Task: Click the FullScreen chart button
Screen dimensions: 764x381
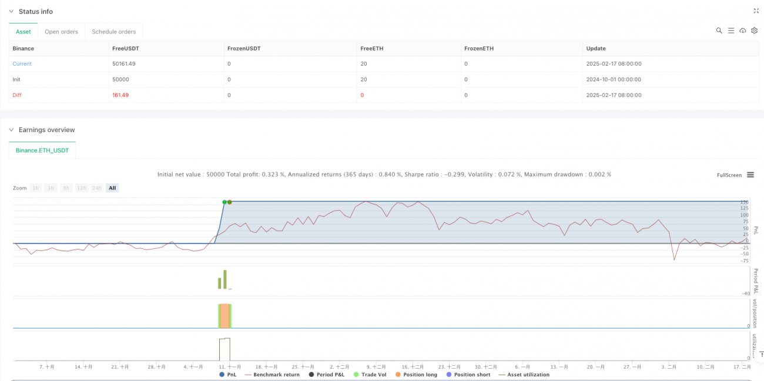Action: point(729,175)
